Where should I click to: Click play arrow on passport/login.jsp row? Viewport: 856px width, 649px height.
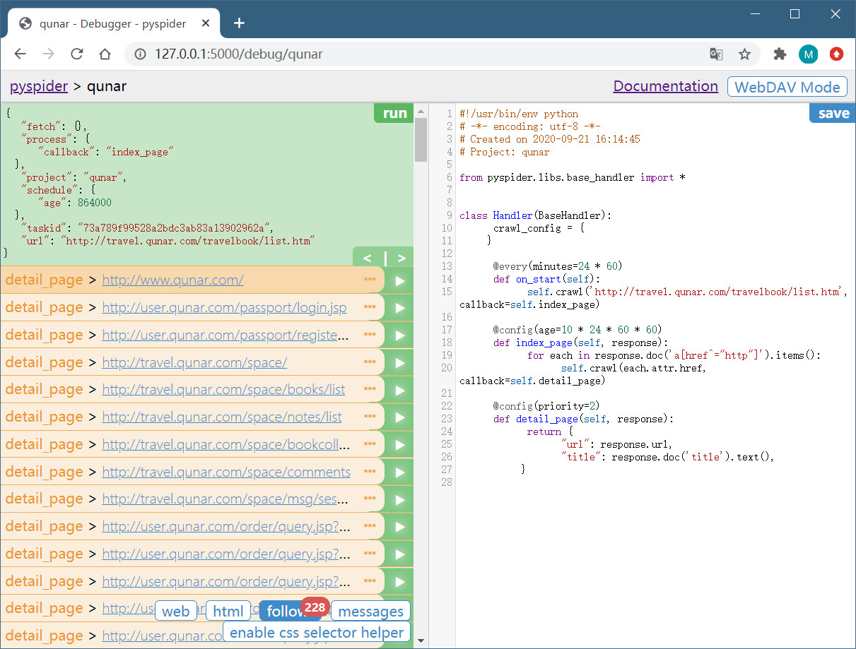(x=399, y=308)
